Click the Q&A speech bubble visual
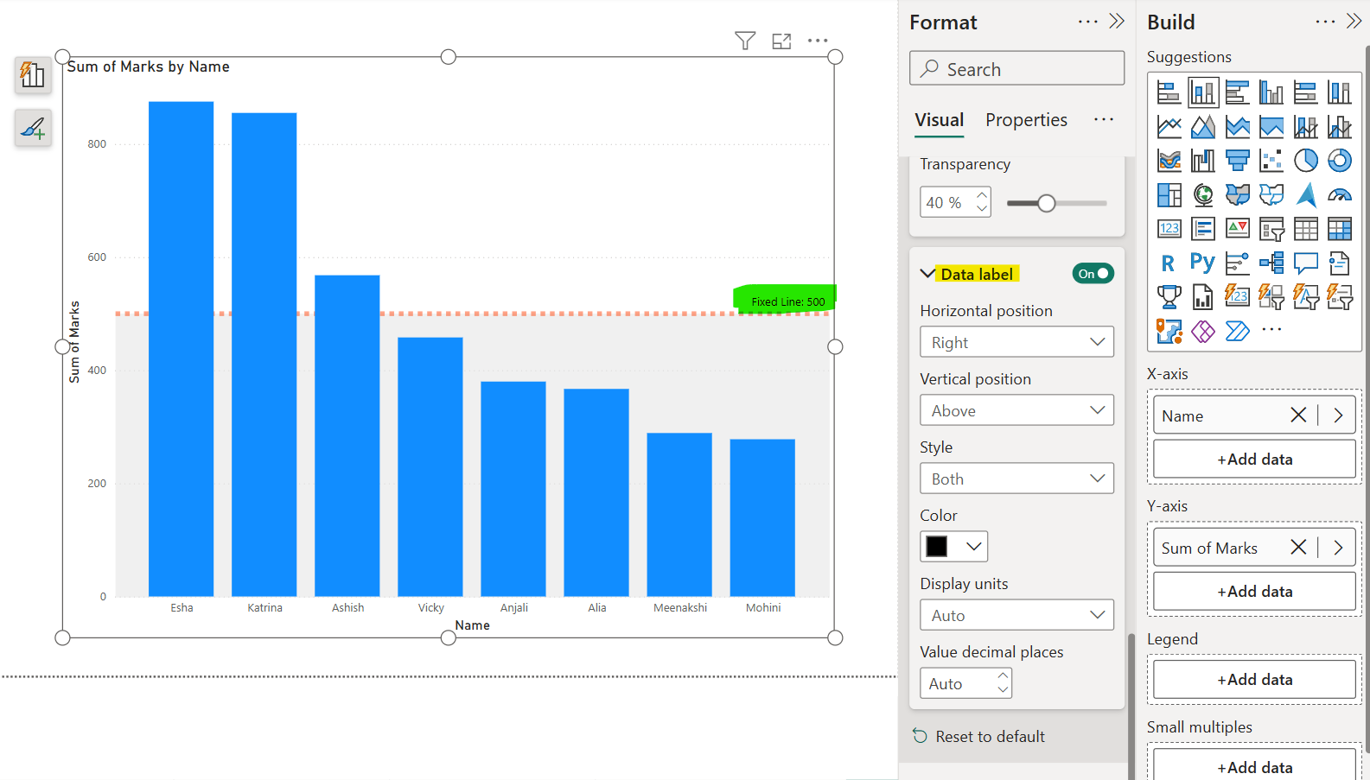This screenshot has width=1370, height=780. pyautogui.click(x=1305, y=263)
